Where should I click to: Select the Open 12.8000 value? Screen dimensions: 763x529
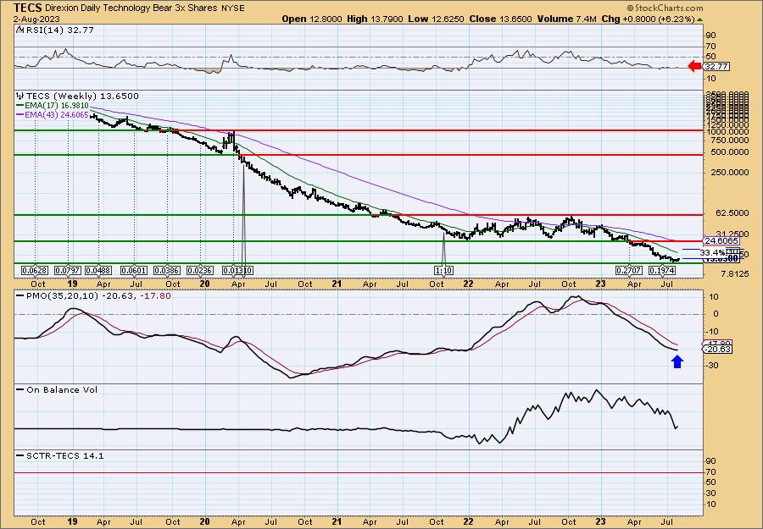click(x=312, y=19)
